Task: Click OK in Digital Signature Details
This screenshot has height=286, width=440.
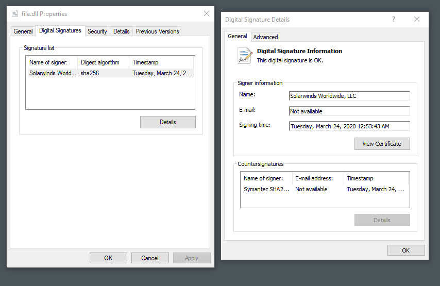Action: (x=405, y=250)
